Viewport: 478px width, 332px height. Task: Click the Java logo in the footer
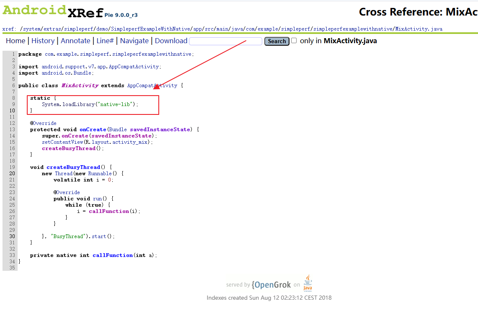(308, 283)
